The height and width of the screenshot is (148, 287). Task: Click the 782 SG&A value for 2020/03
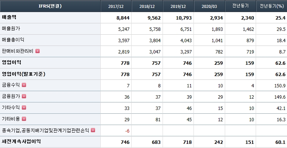[219, 52]
